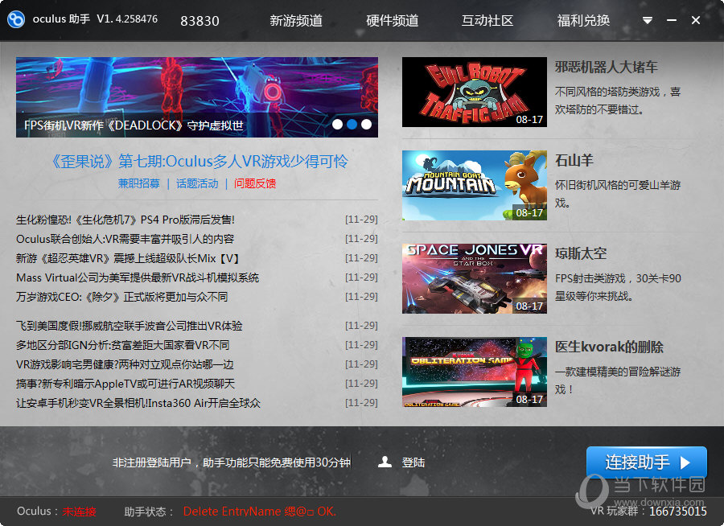The image size is (724, 526).
Task: Open Obliteration Game thumbnail
Action: 474,372
